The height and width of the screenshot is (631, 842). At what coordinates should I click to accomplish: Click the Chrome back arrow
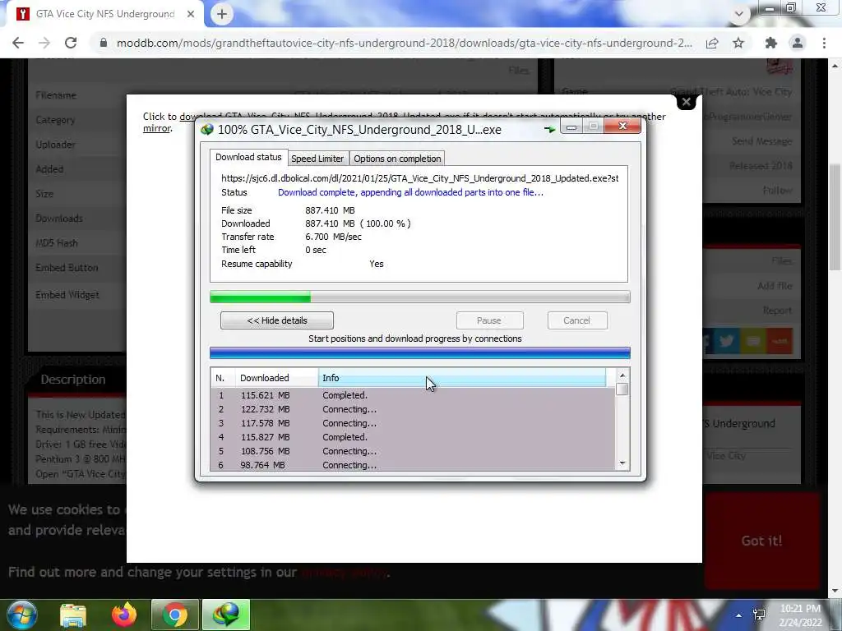coord(18,43)
